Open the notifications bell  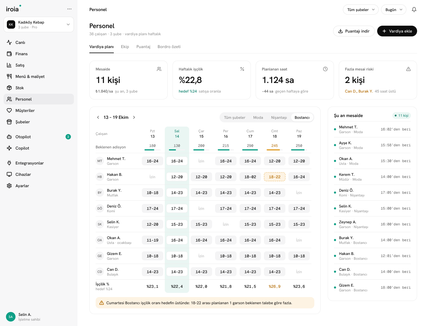coord(414,10)
